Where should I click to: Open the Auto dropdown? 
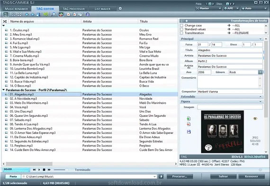(254, 8)
